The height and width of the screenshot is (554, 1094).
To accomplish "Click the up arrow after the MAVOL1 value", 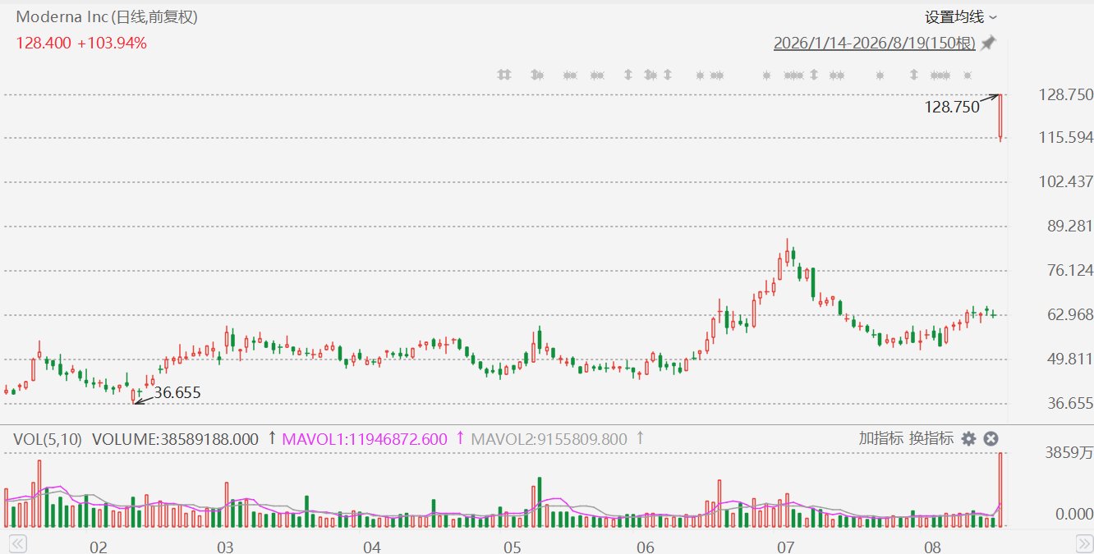I will (x=460, y=439).
